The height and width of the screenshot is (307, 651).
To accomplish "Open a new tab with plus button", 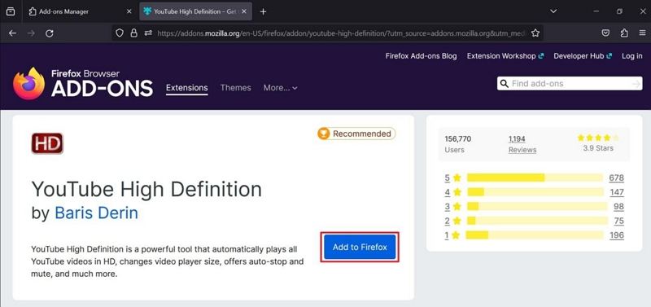I will pyautogui.click(x=263, y=11).
